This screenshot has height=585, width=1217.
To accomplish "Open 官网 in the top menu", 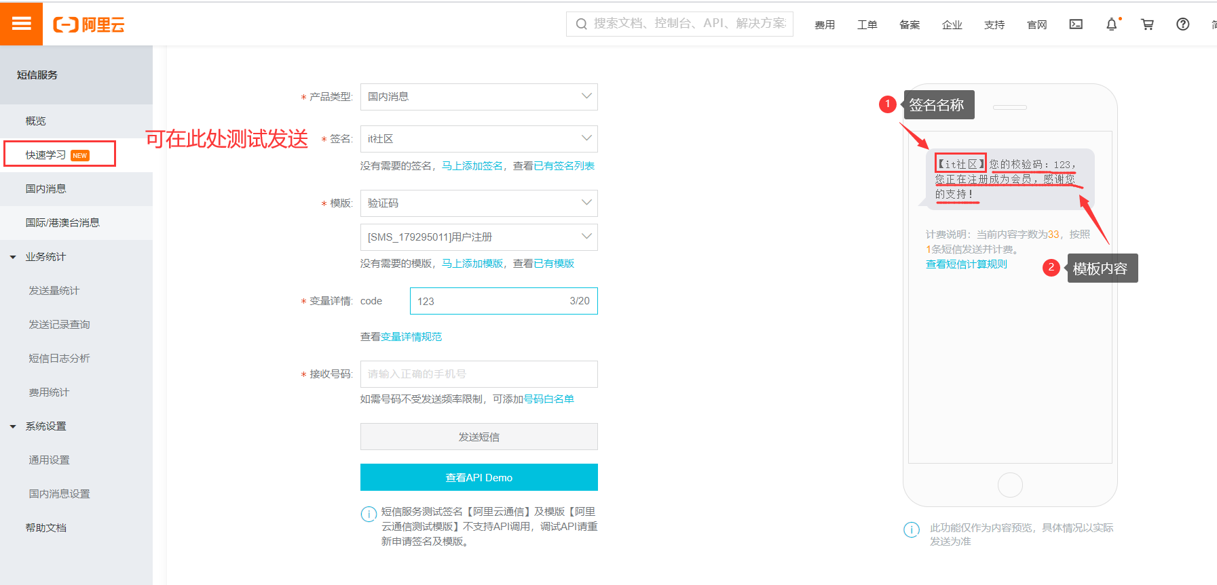I will pos(1037,25).
